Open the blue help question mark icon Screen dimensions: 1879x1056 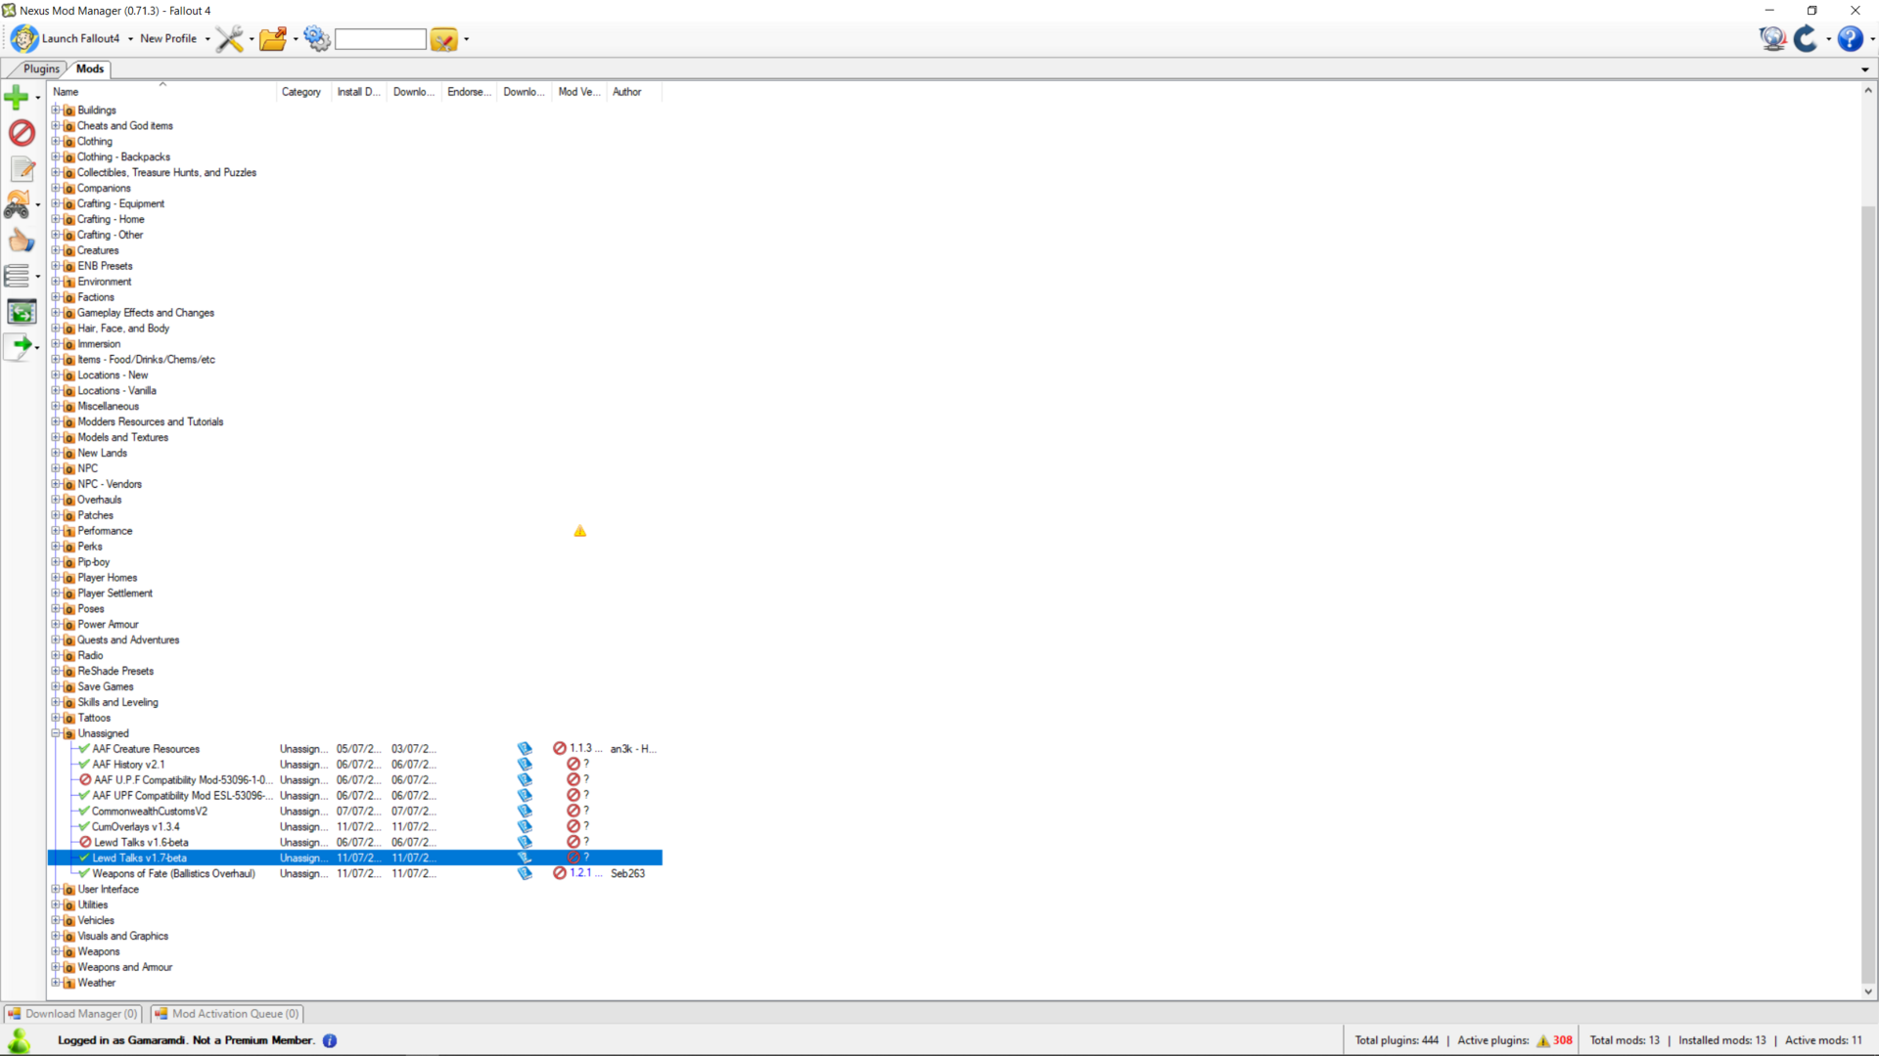point(1850,39)
